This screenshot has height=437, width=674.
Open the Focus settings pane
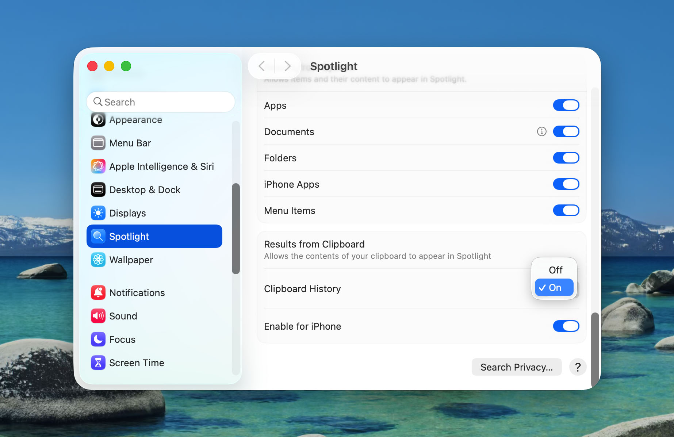[x=154, y=339]
